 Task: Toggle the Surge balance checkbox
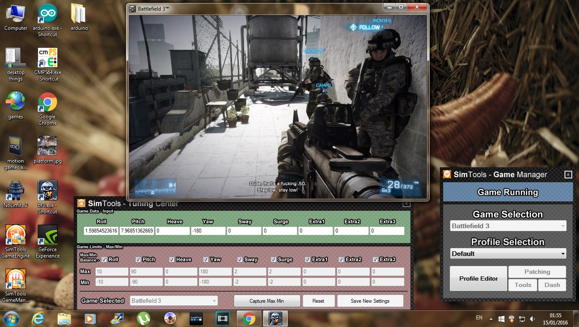274,259
